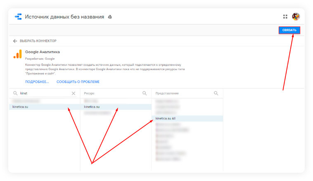Open the user account avatar
This screenshot has height=181, width=313.
296,17
